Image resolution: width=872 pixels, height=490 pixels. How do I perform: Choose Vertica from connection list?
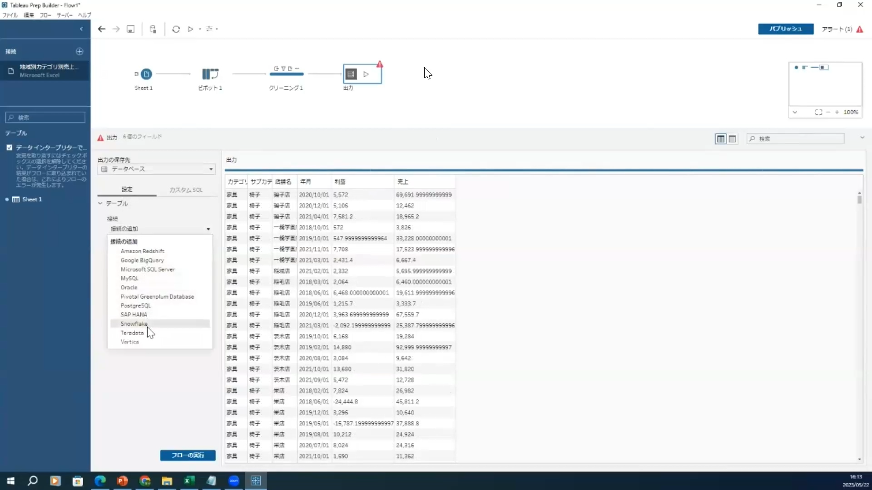pos(129,342)
